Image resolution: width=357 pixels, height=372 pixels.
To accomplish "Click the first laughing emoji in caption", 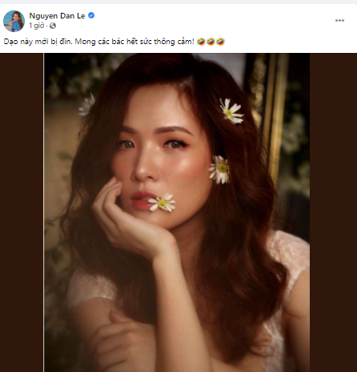I will 201,42.
